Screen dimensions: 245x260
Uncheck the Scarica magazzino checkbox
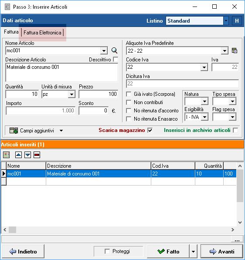tap(150, 130)
